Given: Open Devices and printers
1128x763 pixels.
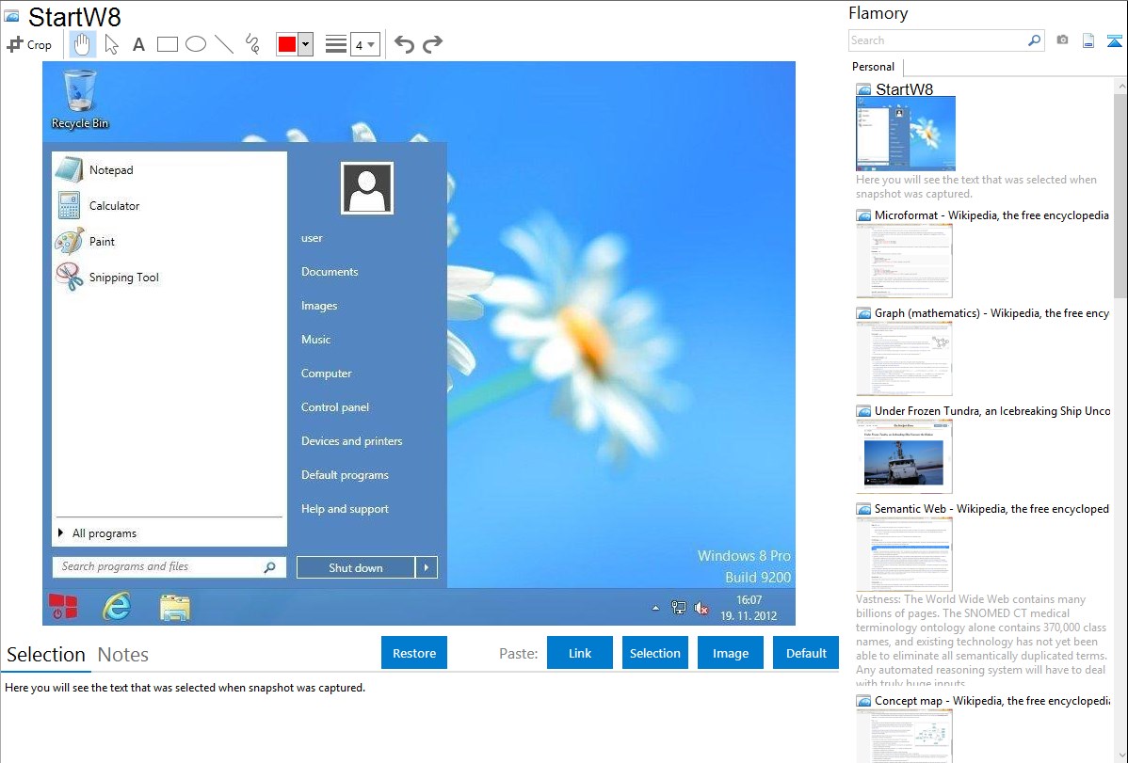Looking at the screenshot, I should (x=352, y=441).
